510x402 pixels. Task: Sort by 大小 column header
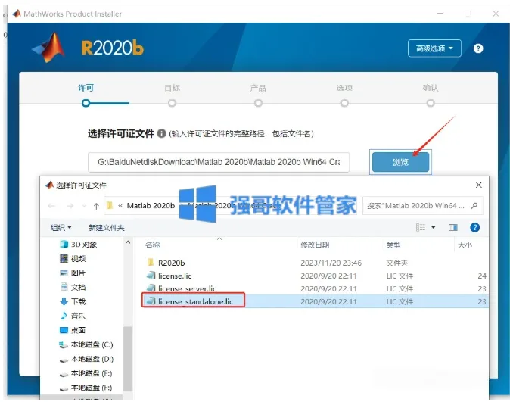[x=465, y=245]
